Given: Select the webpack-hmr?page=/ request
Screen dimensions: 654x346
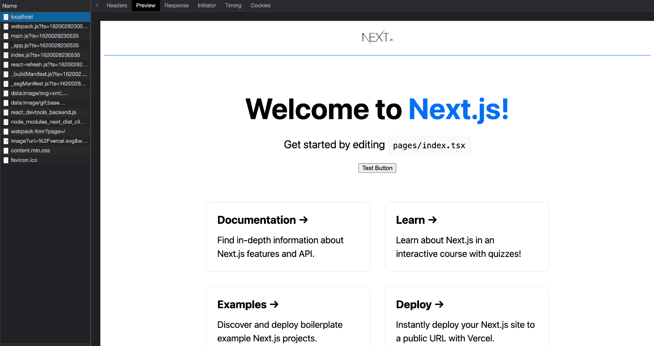Looking at the screenshot, I should 45,131.
